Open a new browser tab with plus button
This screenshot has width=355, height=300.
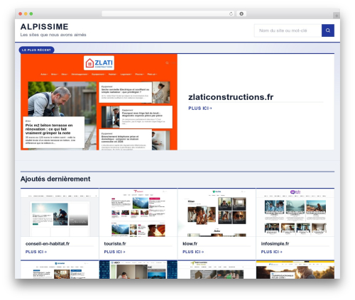[337, 16]
